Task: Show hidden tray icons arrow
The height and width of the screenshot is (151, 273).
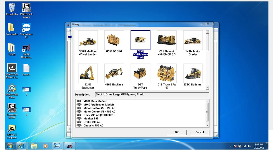Action: coord(231,146)
